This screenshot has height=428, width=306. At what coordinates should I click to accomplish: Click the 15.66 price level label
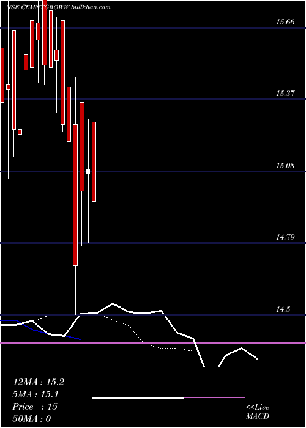pyautogui.click(x=285, y=22)
